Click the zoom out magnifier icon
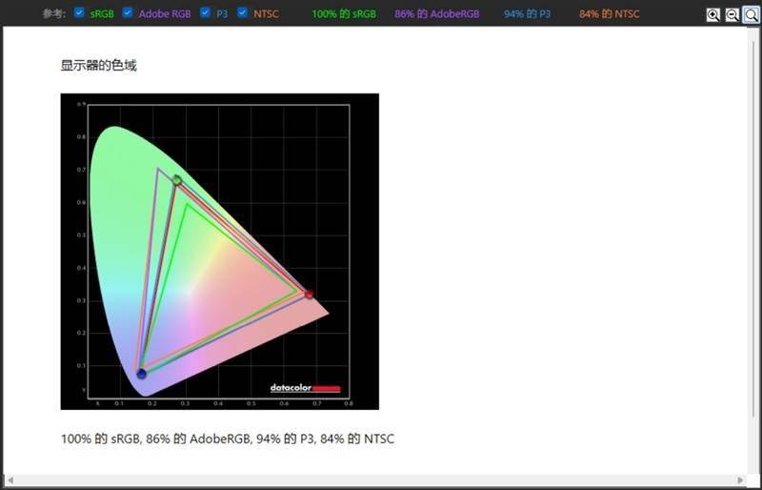762x490 pixels. pyautogui.click(x=732, y=15)
